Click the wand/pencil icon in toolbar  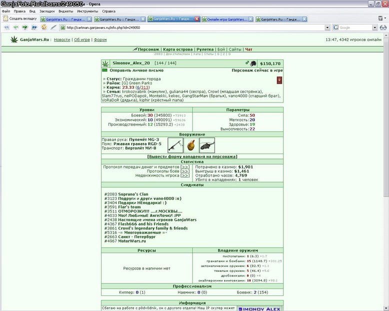(x=53, y=27)
